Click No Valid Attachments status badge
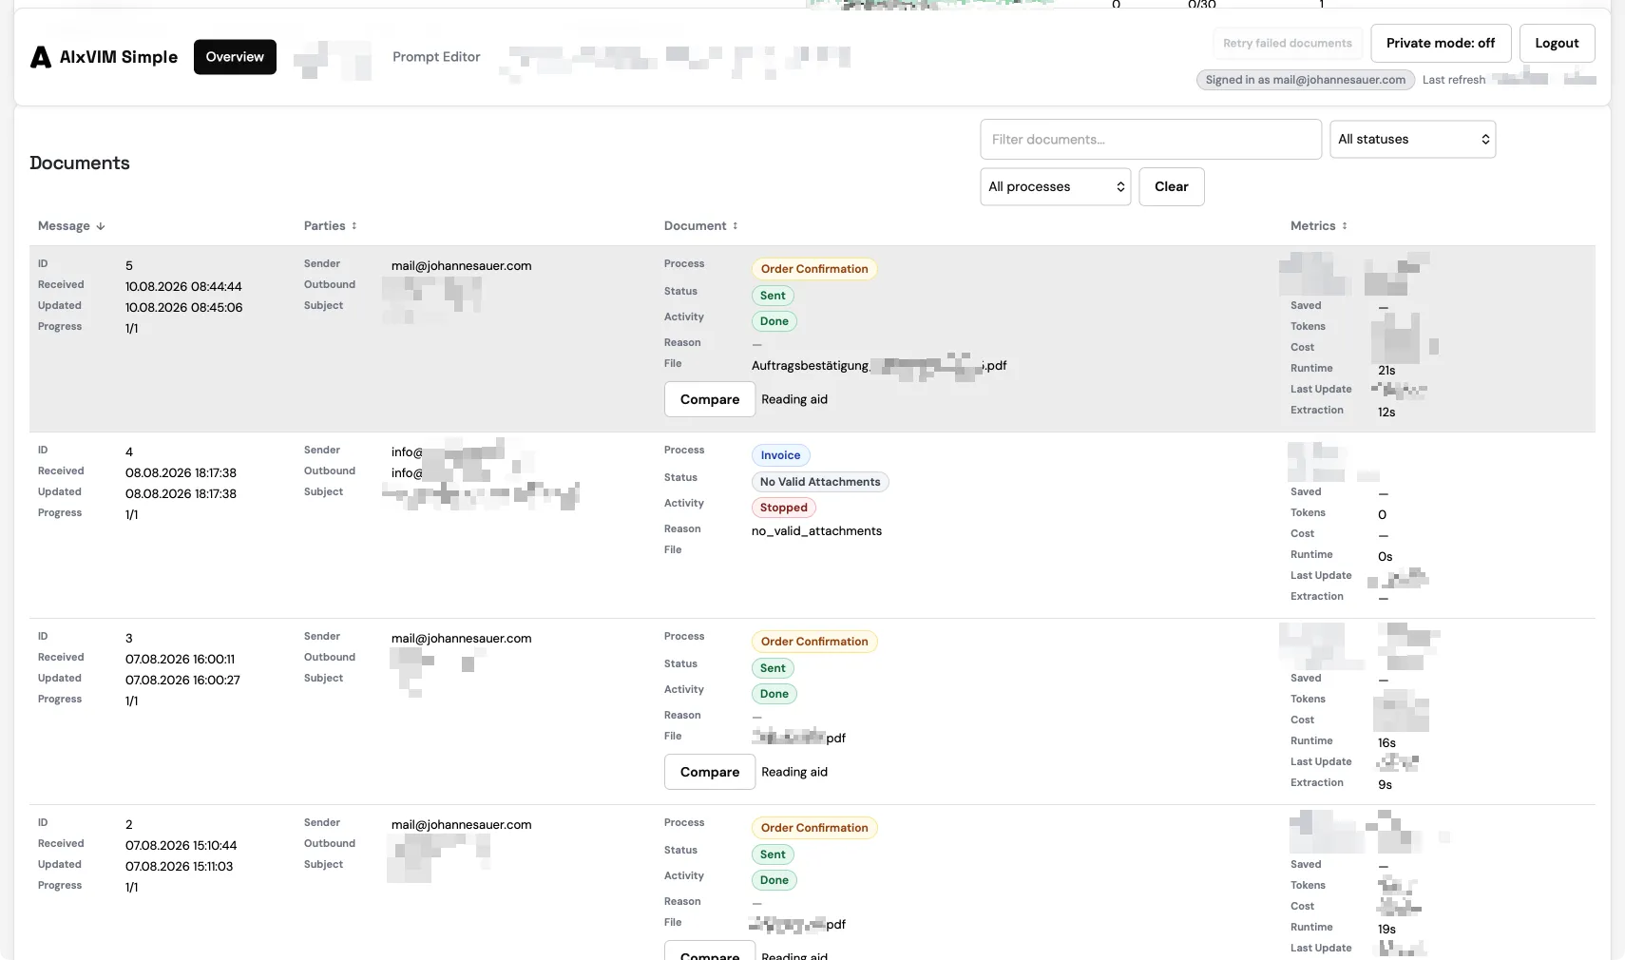Screen dimensions: 1625x960 click(820, 482)
